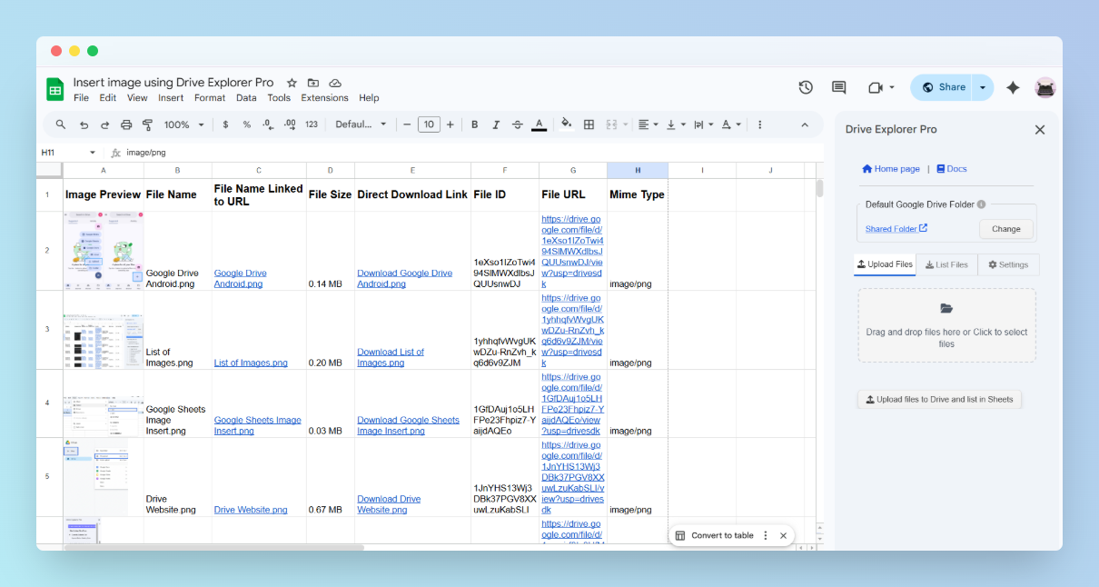The image size is (1099, 587).
Task: Click the paint format roller icon
Action: 148,124
